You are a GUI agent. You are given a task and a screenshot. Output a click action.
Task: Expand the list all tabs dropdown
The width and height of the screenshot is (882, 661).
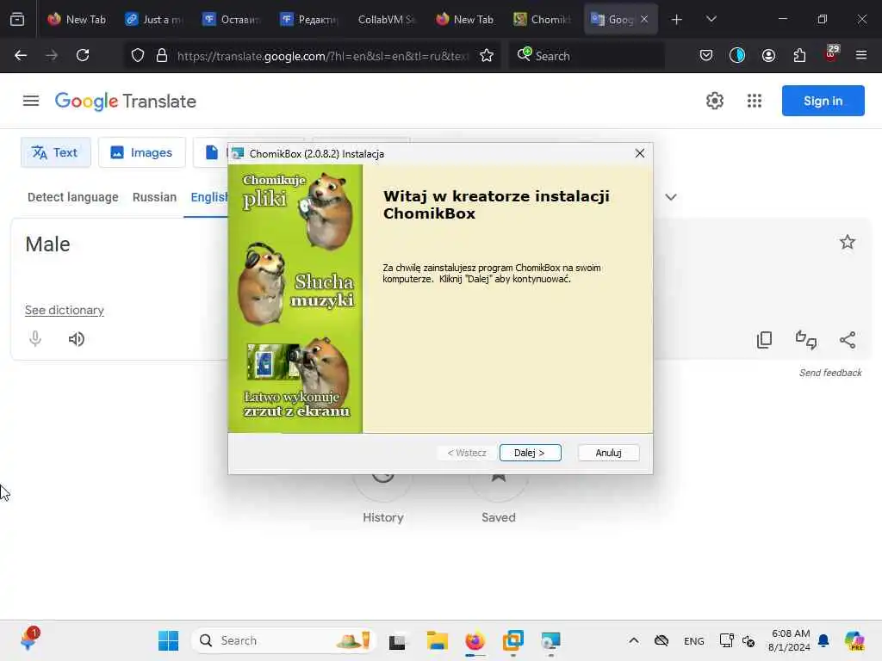tap(711, 19)
